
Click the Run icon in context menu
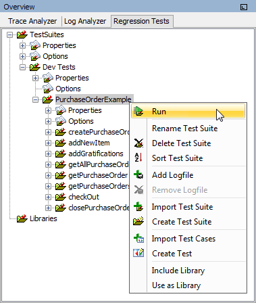point(138,111)
